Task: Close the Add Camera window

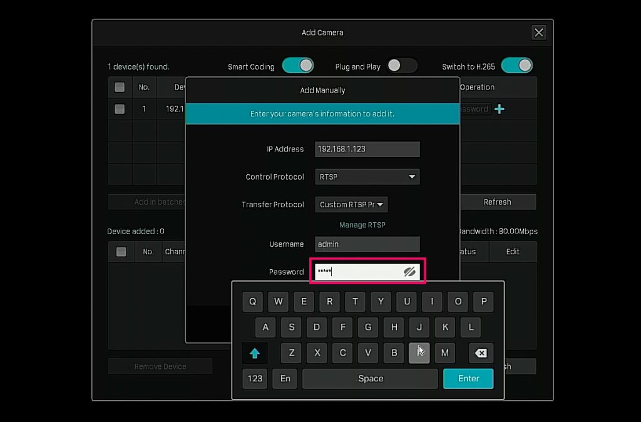Action: tap(538, 33)
